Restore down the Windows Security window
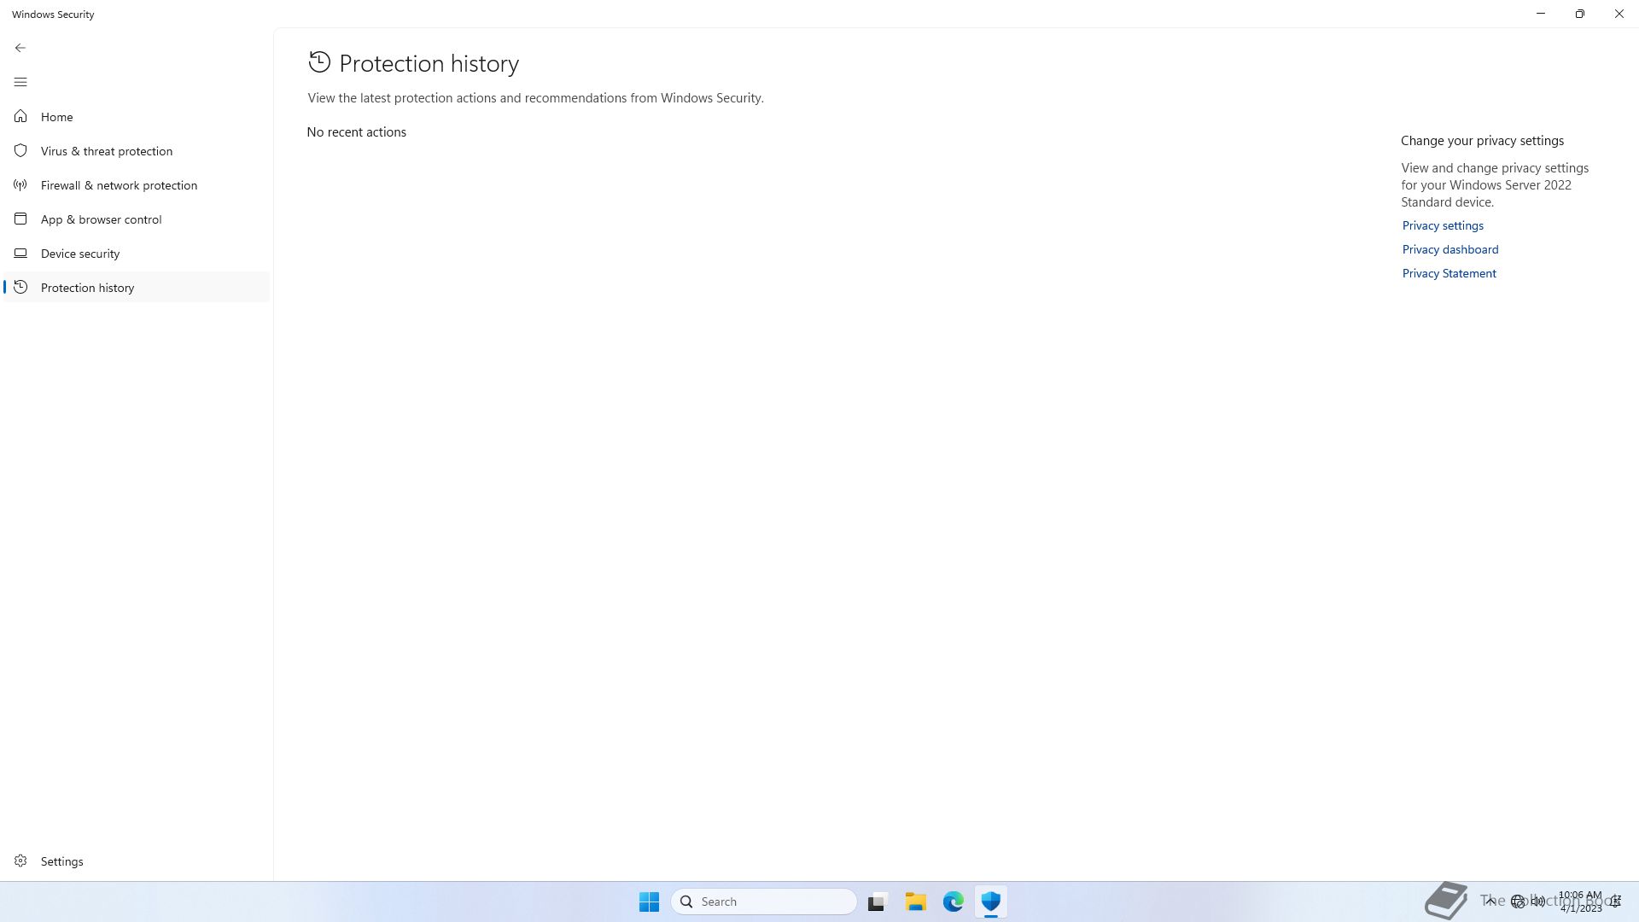1639x922 pixels. click(1580, 14)
